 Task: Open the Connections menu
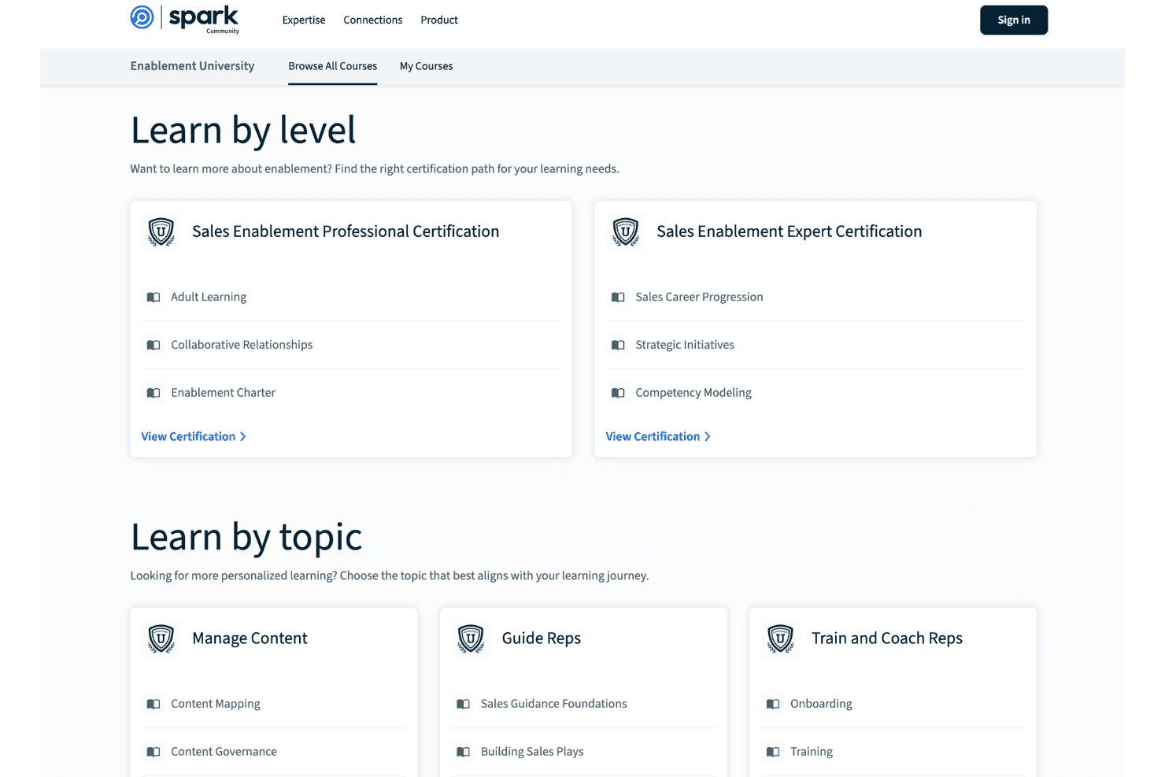pyautogui.click(x=373, y=20)
